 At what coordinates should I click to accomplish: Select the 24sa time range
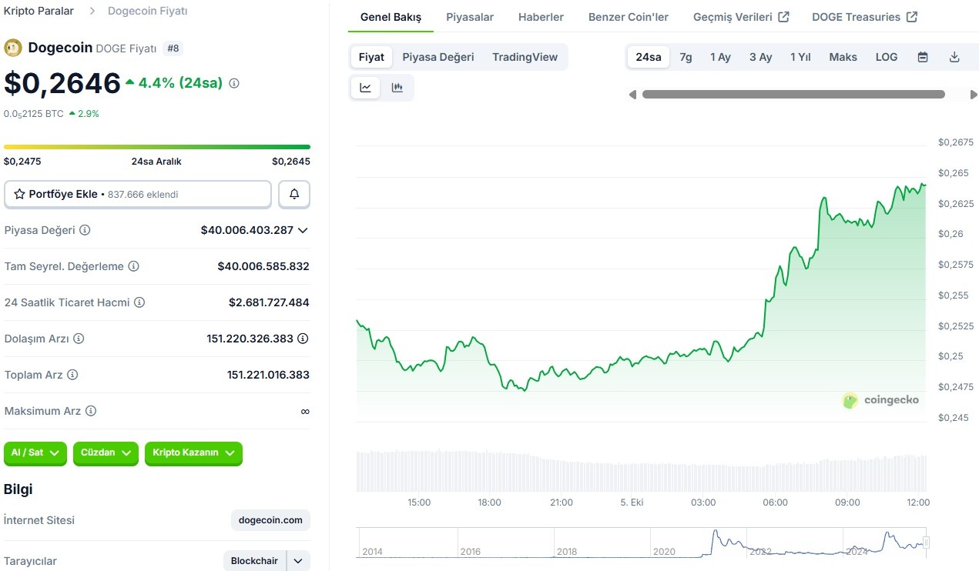coord(649,57)
